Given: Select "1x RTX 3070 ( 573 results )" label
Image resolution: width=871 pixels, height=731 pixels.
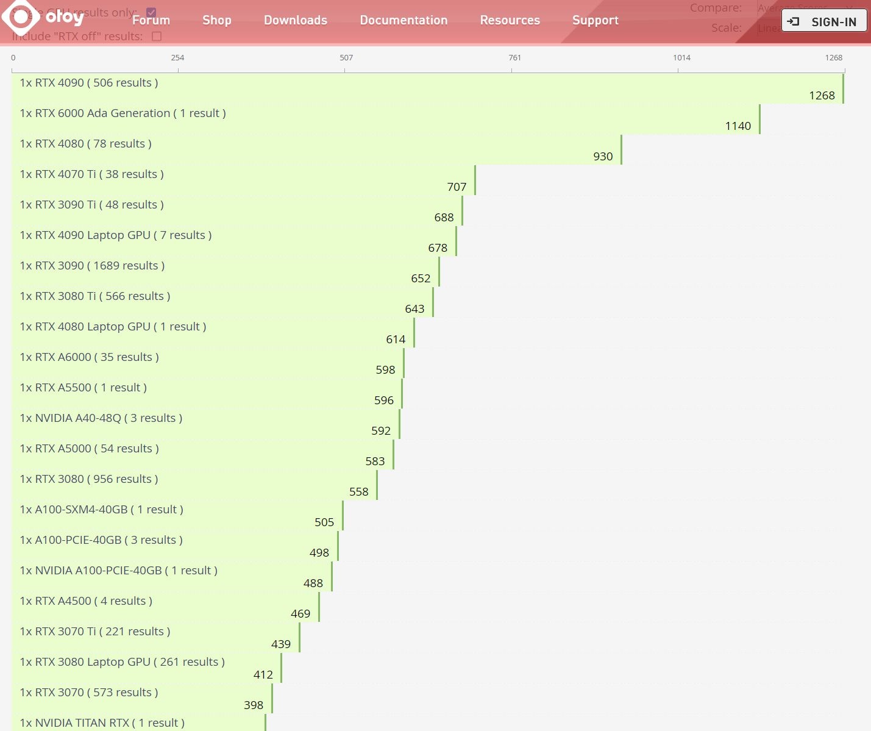Looking at the screenshot, I should pos(89,693).
